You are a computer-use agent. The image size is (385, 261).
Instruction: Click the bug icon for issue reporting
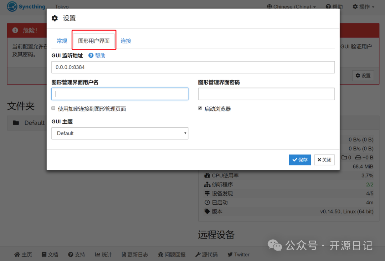point(161,255)
